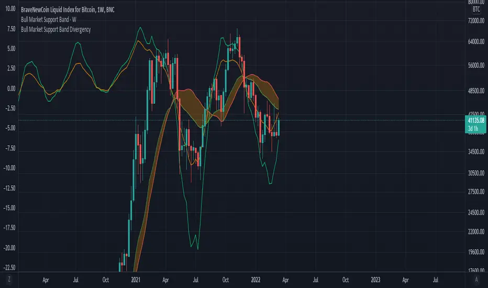
Task: Click the 10.00 left indicator scale value
Action: [x=10, y=9]
